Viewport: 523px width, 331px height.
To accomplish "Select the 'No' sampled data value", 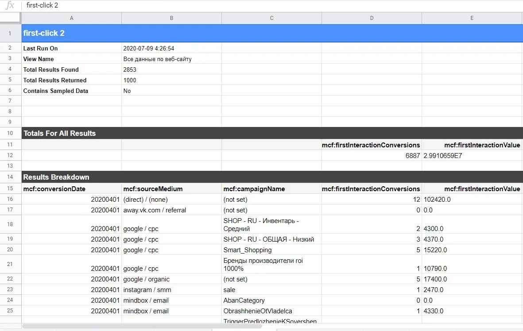I will pos(171,91).
